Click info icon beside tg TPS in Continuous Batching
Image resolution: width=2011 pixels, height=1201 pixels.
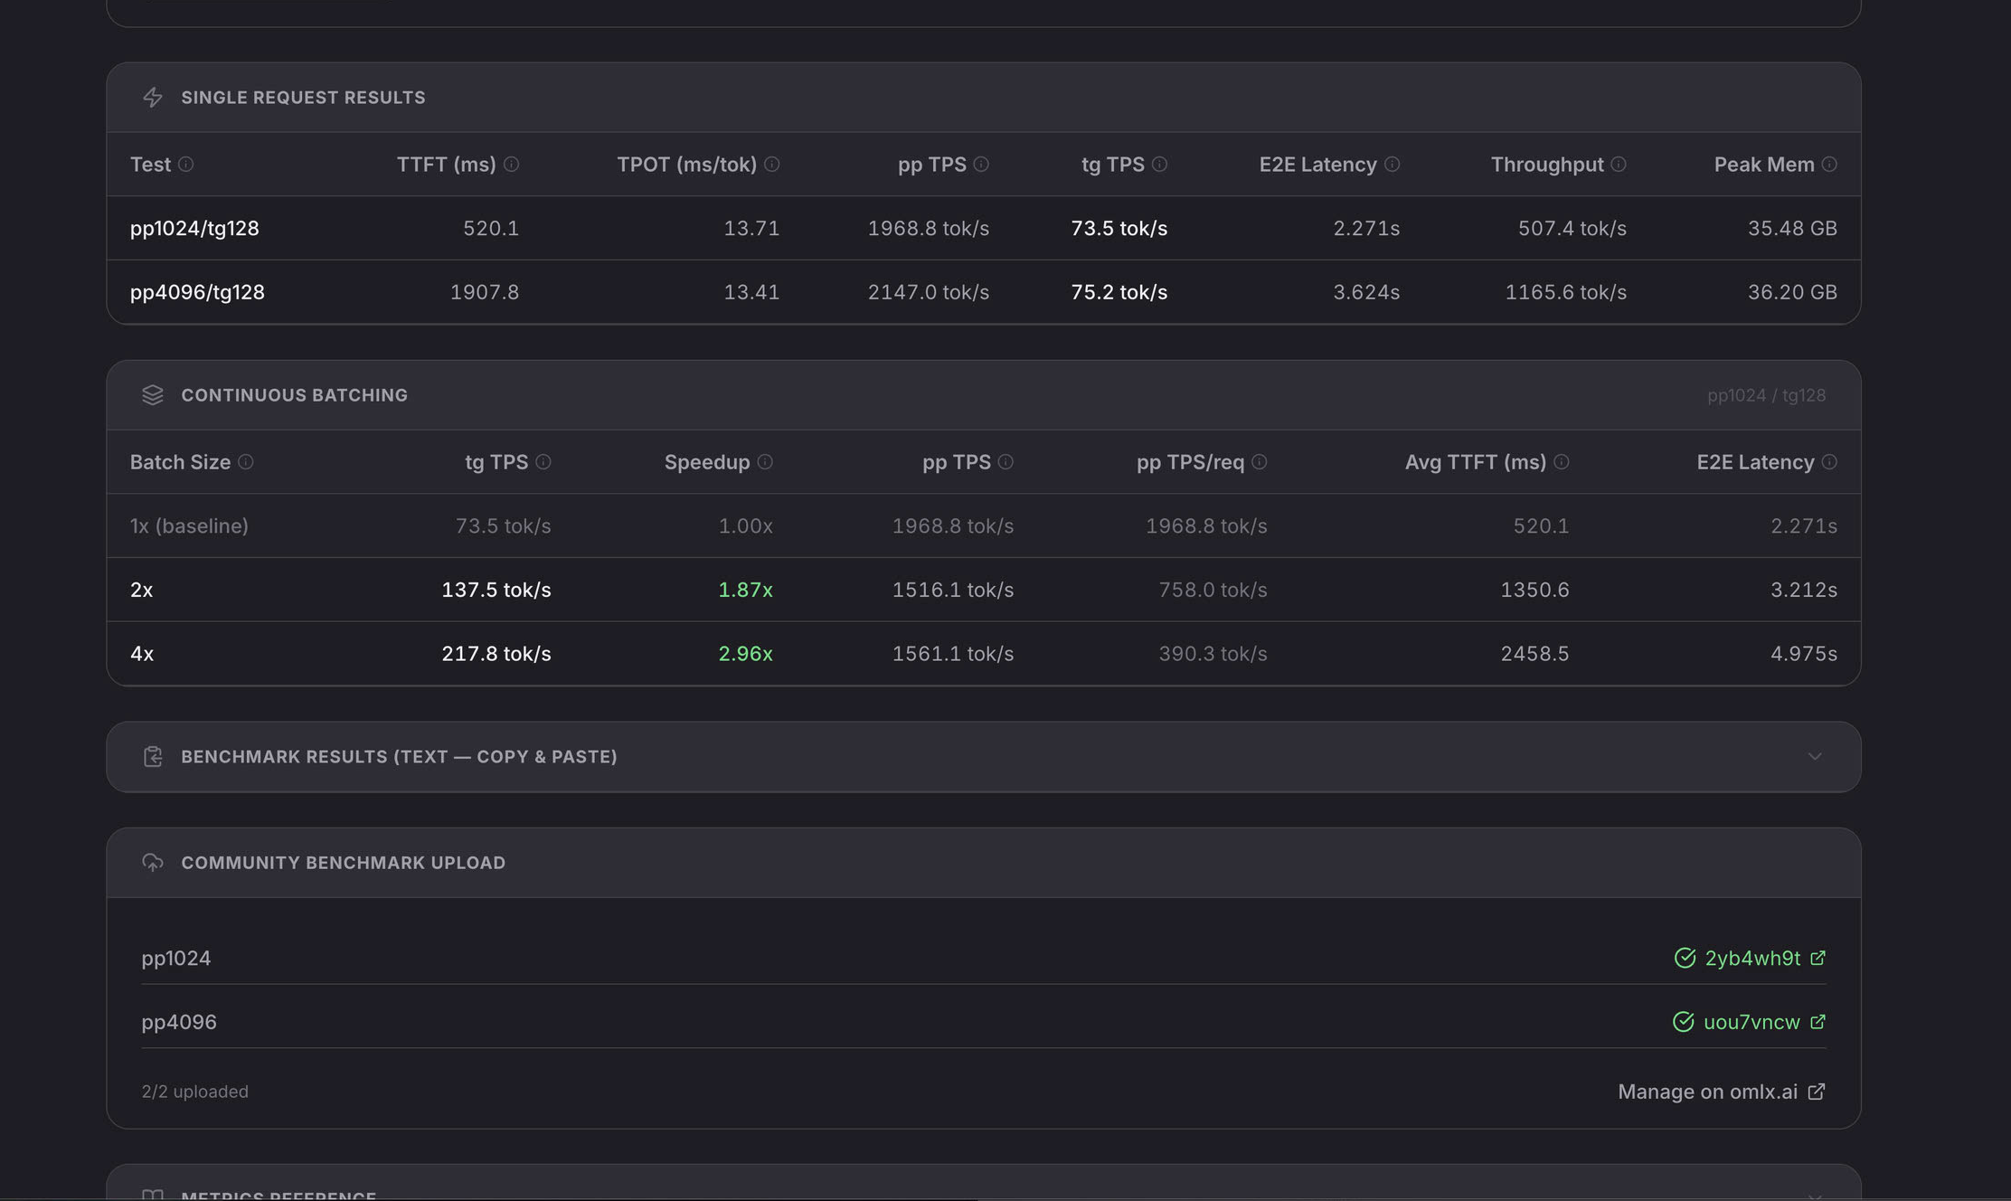pos(543,462)
